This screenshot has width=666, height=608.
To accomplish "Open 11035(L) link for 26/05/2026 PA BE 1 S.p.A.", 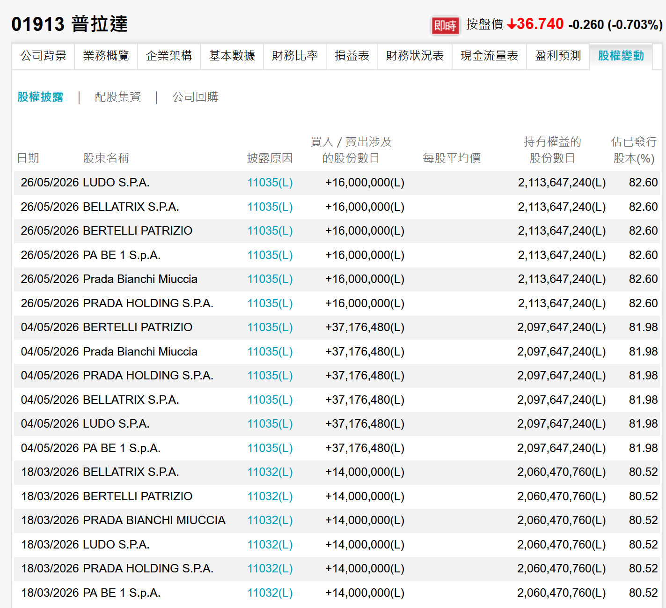I will click(270, 255).
